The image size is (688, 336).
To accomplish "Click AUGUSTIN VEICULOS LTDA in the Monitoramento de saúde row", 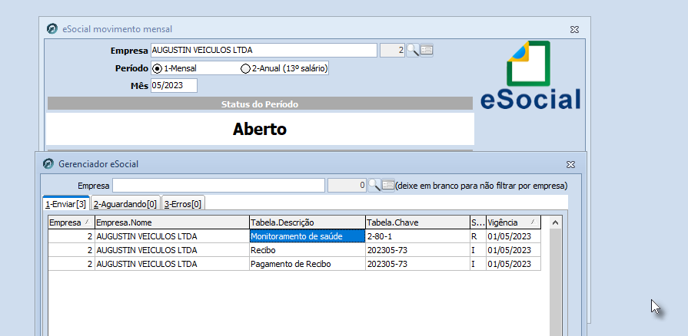I will pyautogui.click(x=172, y=236).
